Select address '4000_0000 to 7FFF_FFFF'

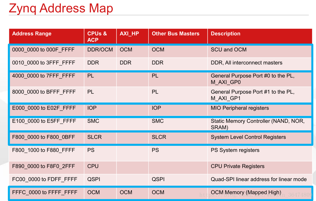point(43,76)
